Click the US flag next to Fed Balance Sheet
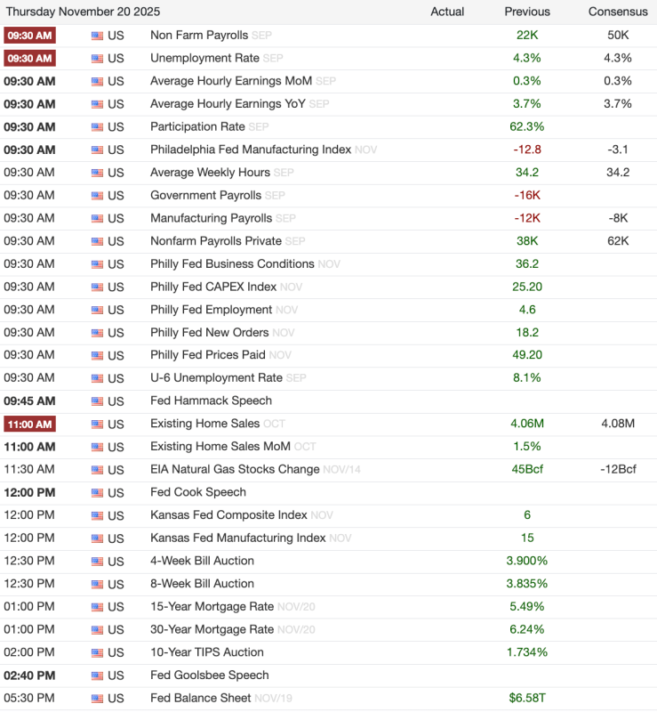This screenshot has height=712, width=657. click(97, 699)
